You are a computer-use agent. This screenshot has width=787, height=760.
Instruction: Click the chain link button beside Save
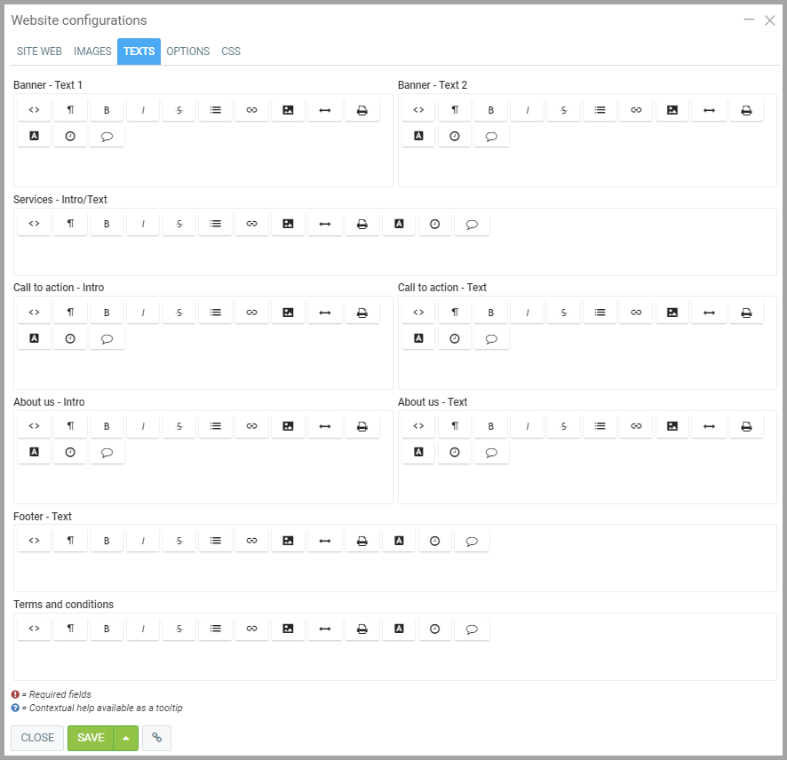click(156, 738)
